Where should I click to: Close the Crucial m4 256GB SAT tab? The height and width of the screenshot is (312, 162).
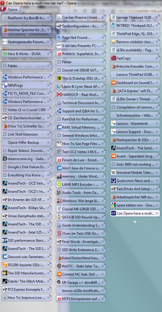coord(102,70)
